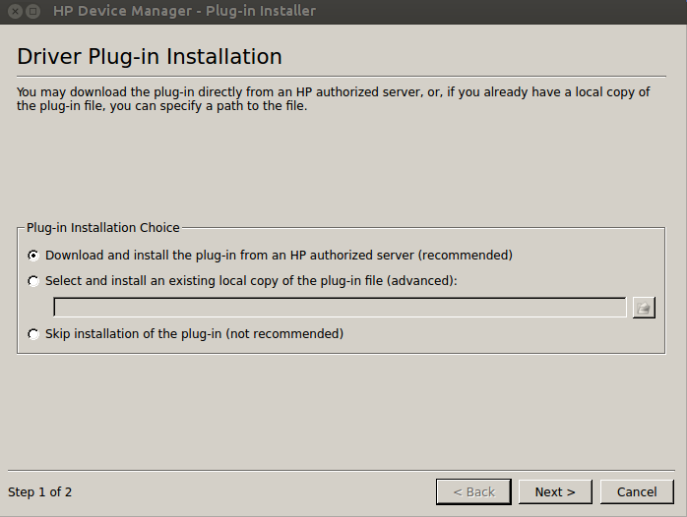The height and width of the screenshot is (517, 687).
Task: Click the Driver Plug-in Installation heading
Action: (x=150, y=57)
